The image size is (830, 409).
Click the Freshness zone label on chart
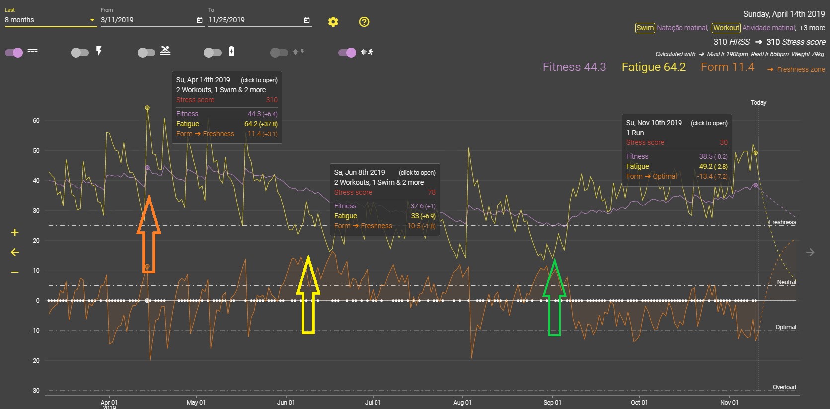point(782,222)
